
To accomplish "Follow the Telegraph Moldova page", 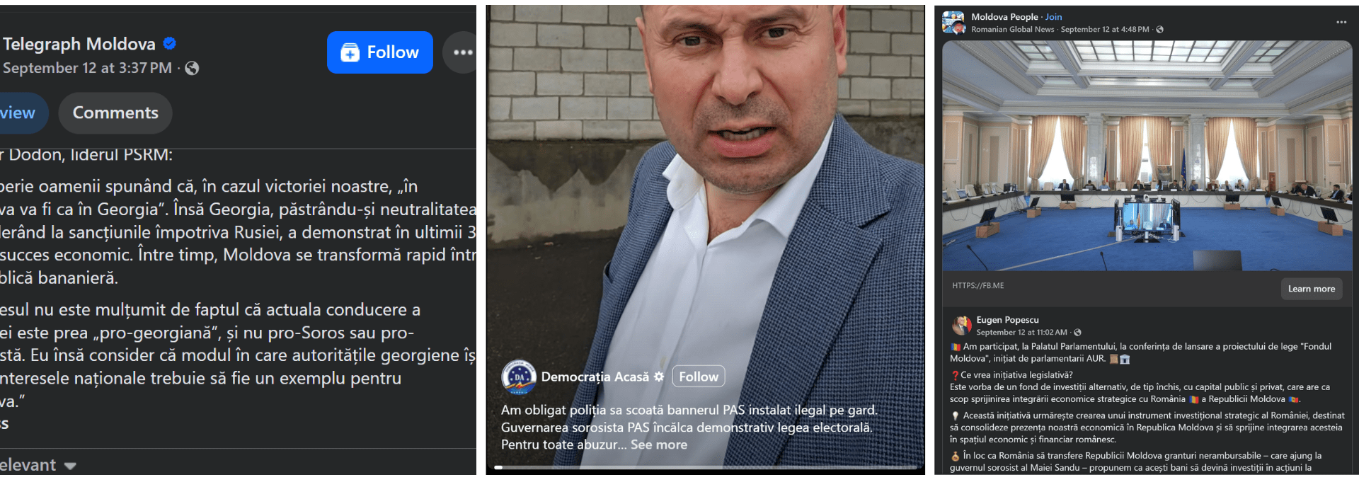I will tap(380, 52).
